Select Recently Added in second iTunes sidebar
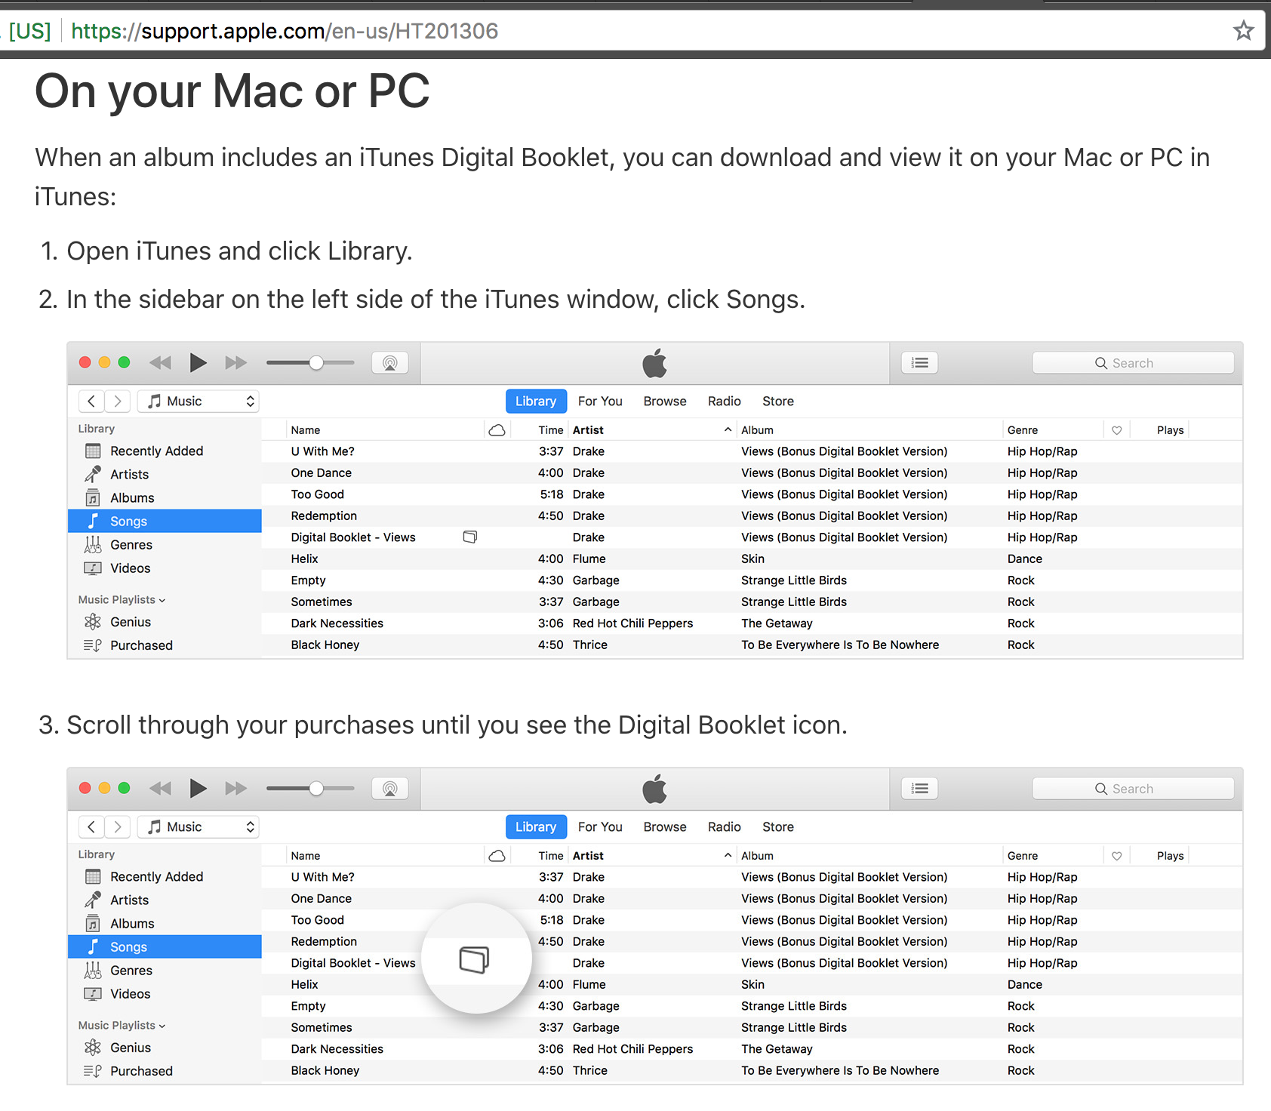The height and width of the screenshot is (1111, 1271). (165, 877)
